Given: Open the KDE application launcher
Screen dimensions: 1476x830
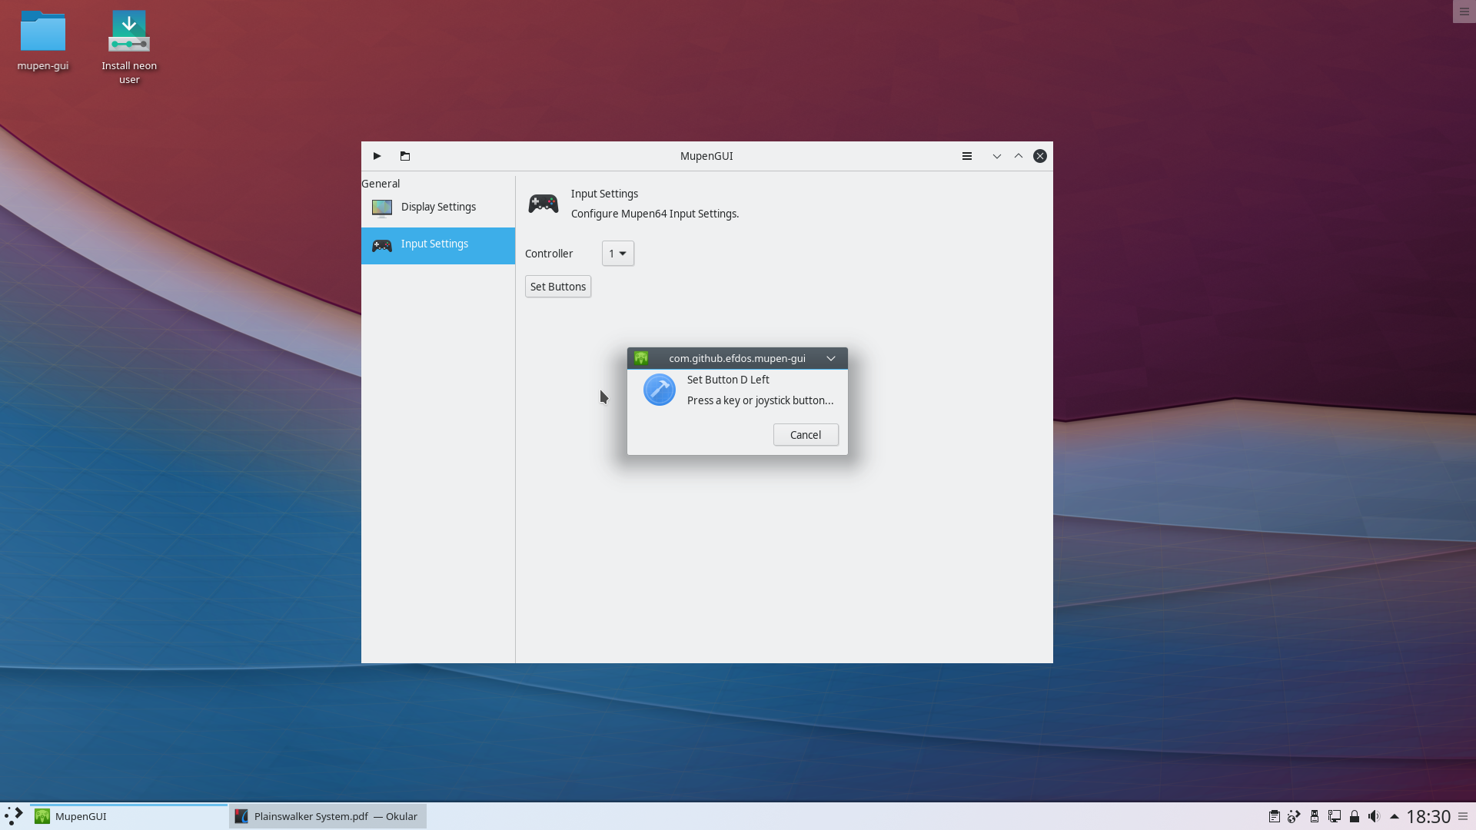Looking at the screenshot, I should coord(14,816).
